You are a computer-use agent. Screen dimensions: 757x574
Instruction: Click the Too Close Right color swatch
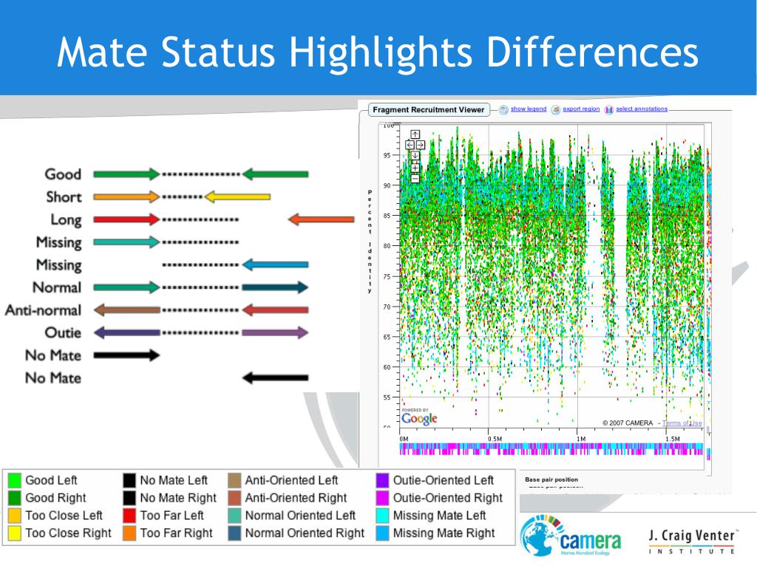coord(15,533)
